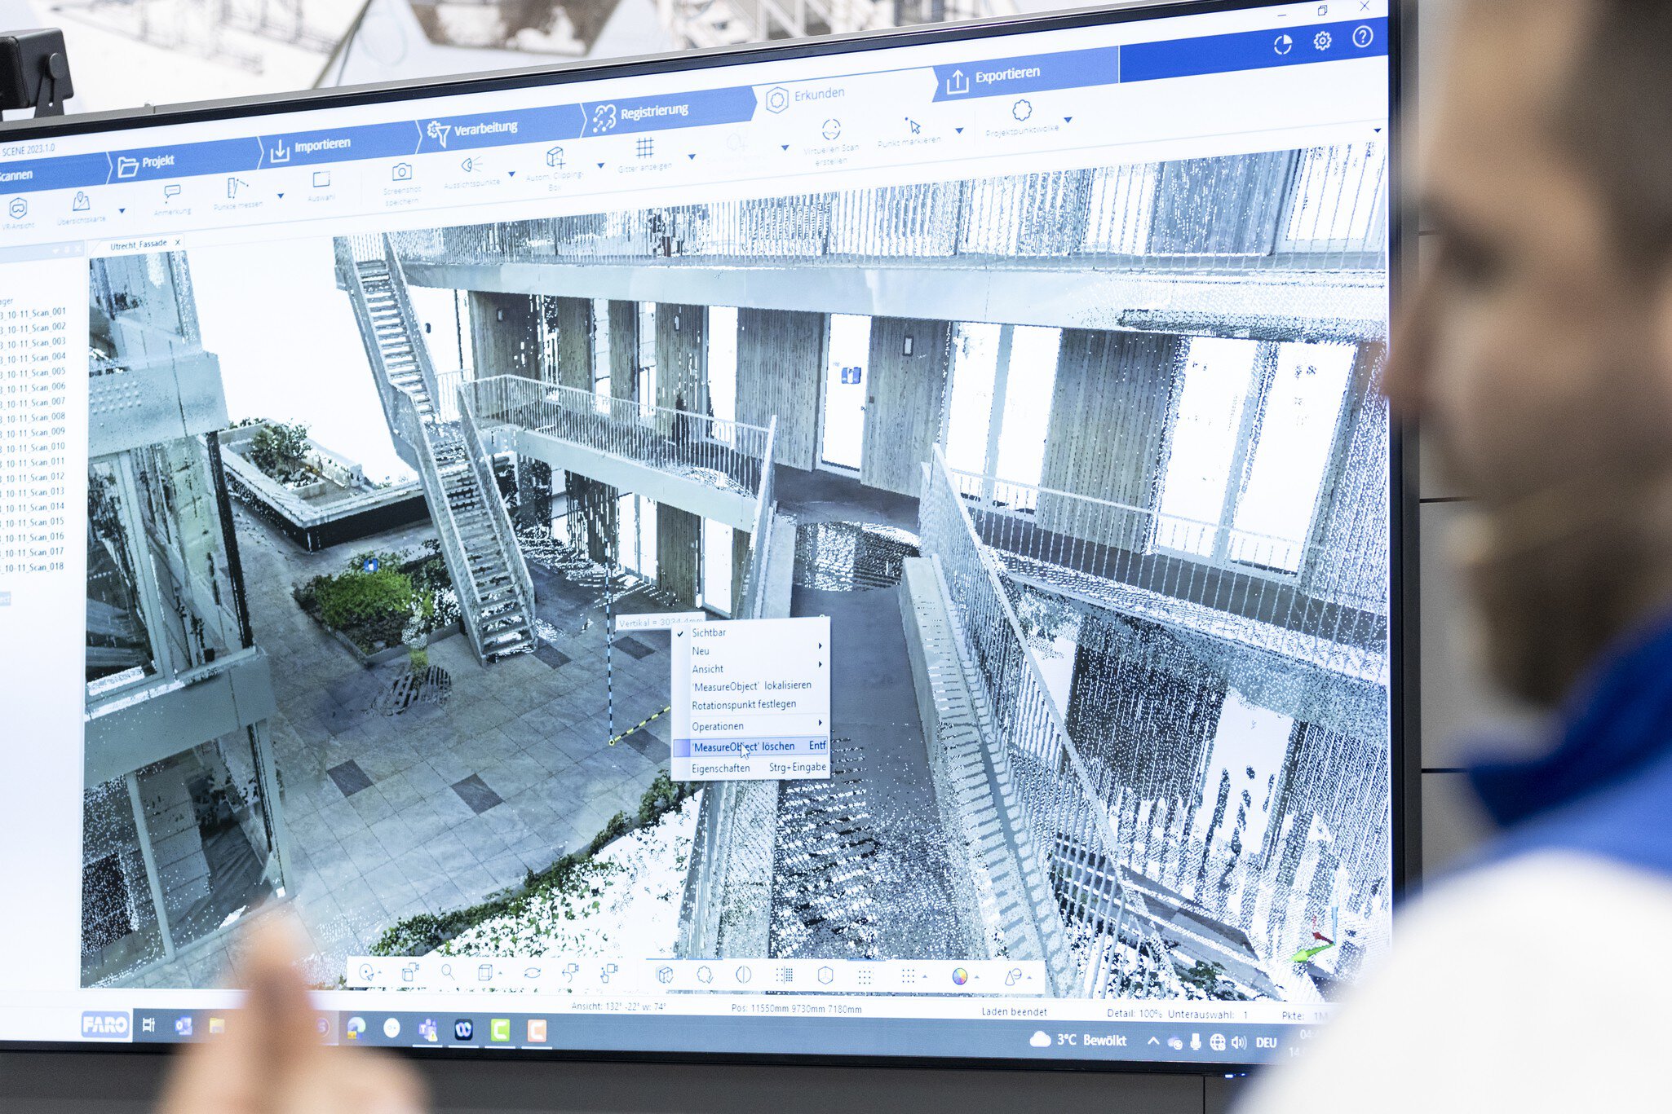This screenshot has height=1114, width=1672.
Task: Select 10-11_Scan_009 in the scan list
Action: [x=33, y=433]
